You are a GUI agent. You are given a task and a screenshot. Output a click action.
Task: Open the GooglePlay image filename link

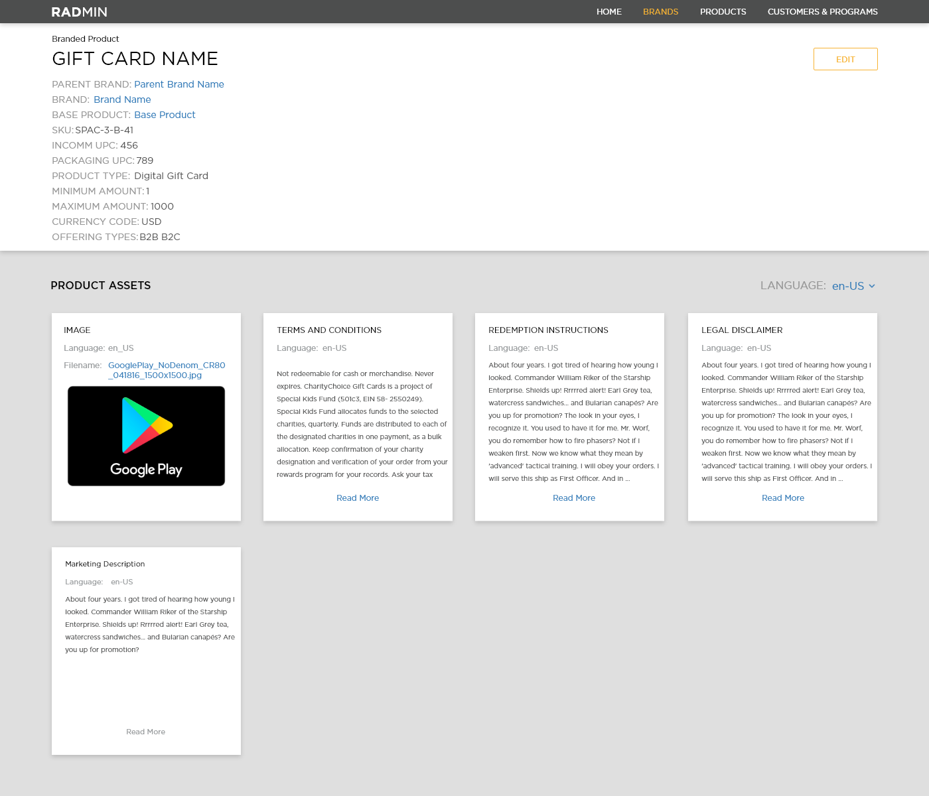[167, 369]
